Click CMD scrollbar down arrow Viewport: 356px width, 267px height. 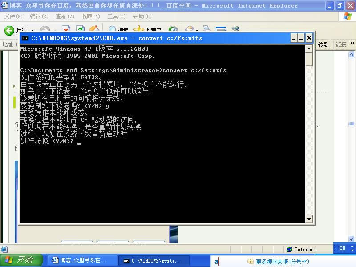click(x=309, y=218)
